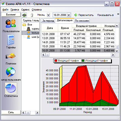121x121 pixels.
Task: Click the Группа / пользователь column header
Action: tap(31, 21)
